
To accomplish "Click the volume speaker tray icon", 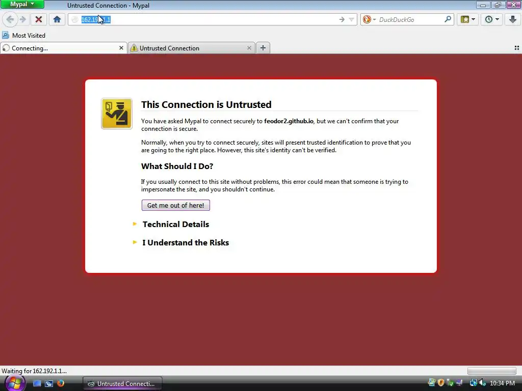I will pyautogui.click(x=483, y=383).
